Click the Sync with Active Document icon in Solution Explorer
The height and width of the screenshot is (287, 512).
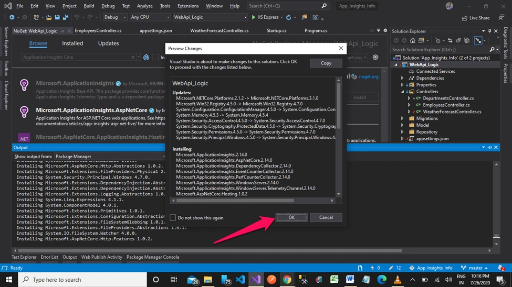pos(450,40)
